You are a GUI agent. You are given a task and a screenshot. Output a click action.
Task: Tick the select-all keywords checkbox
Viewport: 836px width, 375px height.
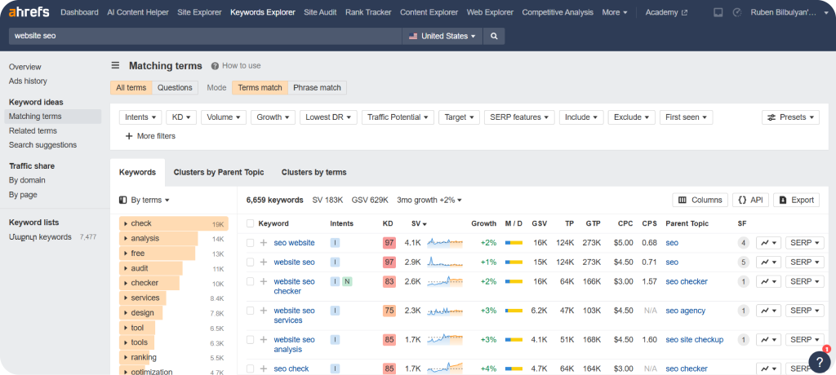250,223
